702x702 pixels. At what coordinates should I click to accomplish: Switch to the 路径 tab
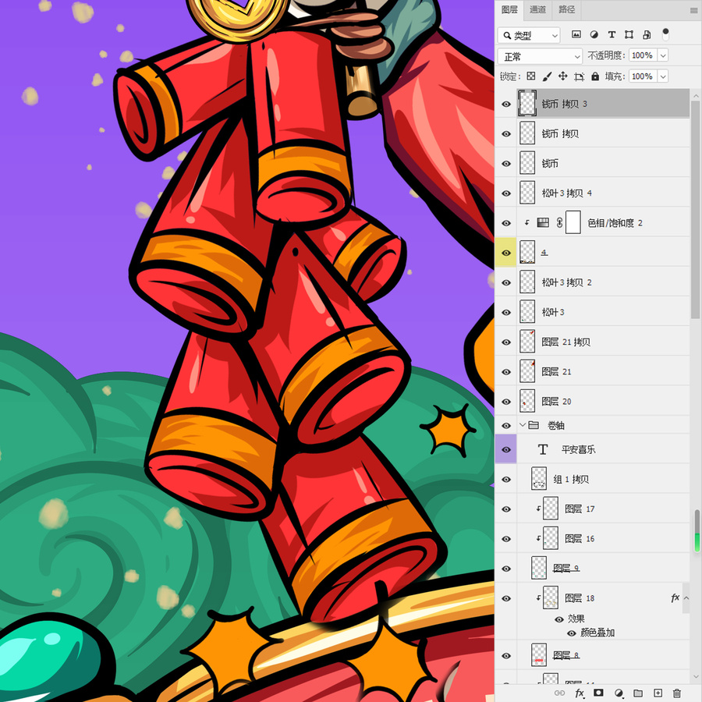click(x=567, y=9)
